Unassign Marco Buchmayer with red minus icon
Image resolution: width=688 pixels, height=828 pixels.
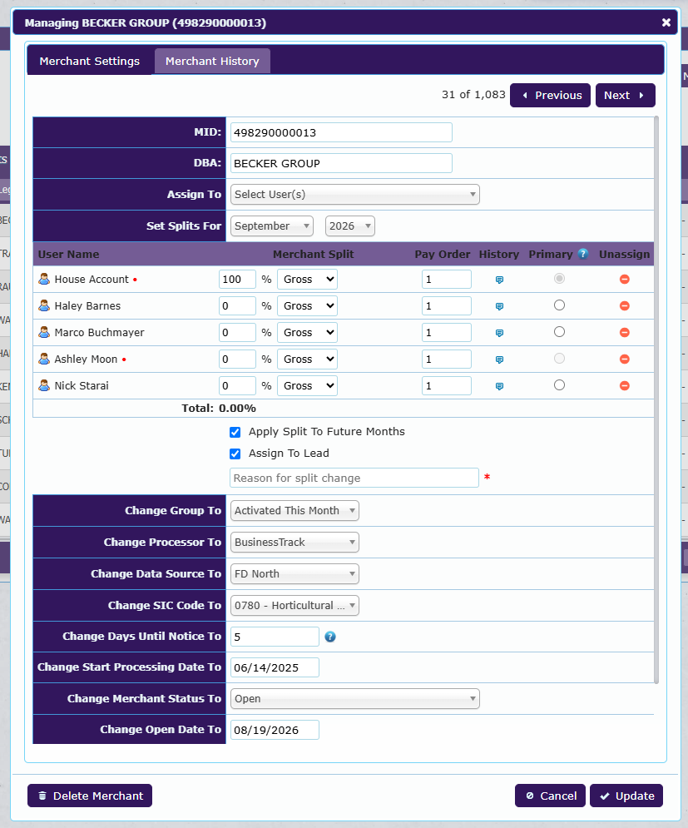pos(625,332)
